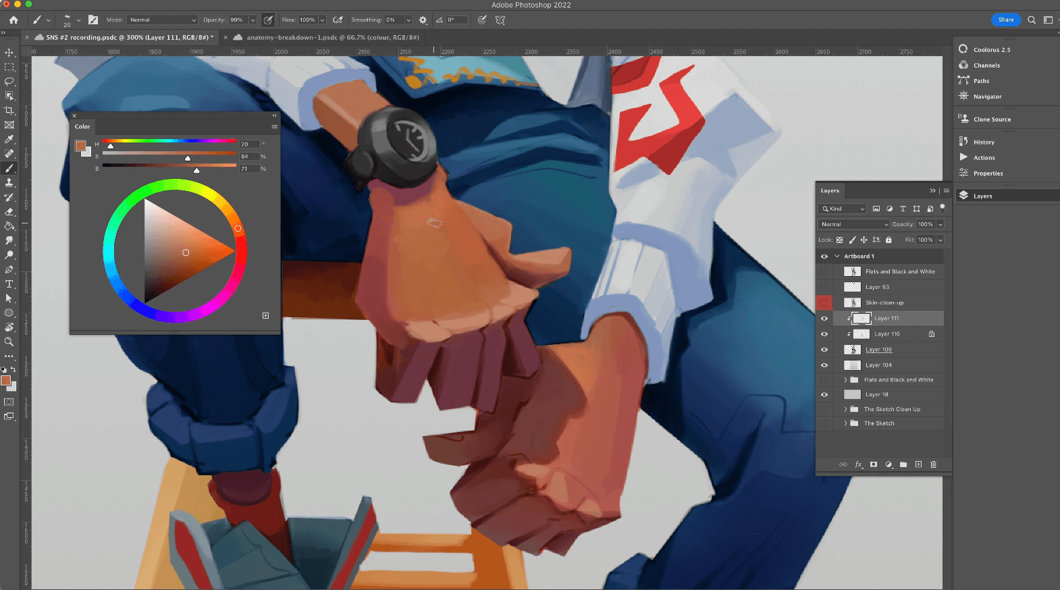The image size is (1060, 590).
Task: Lock transparent pixels
Action: [x=840, y=240]
